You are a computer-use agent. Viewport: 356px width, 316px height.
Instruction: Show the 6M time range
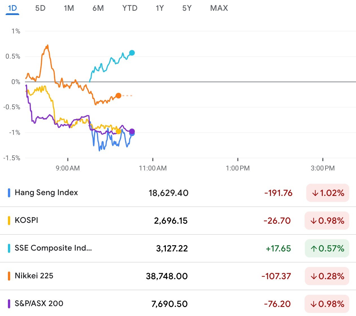[x=98, y=8]
